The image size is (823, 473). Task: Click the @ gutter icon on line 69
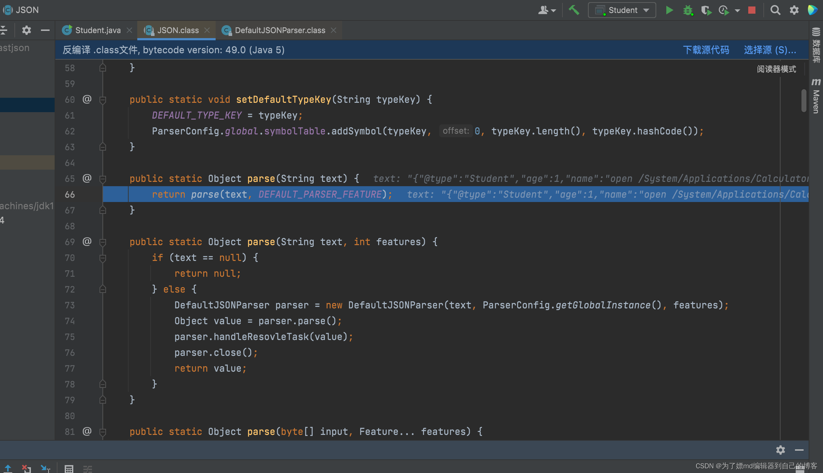pyautogui.click(x=87, y=242)
